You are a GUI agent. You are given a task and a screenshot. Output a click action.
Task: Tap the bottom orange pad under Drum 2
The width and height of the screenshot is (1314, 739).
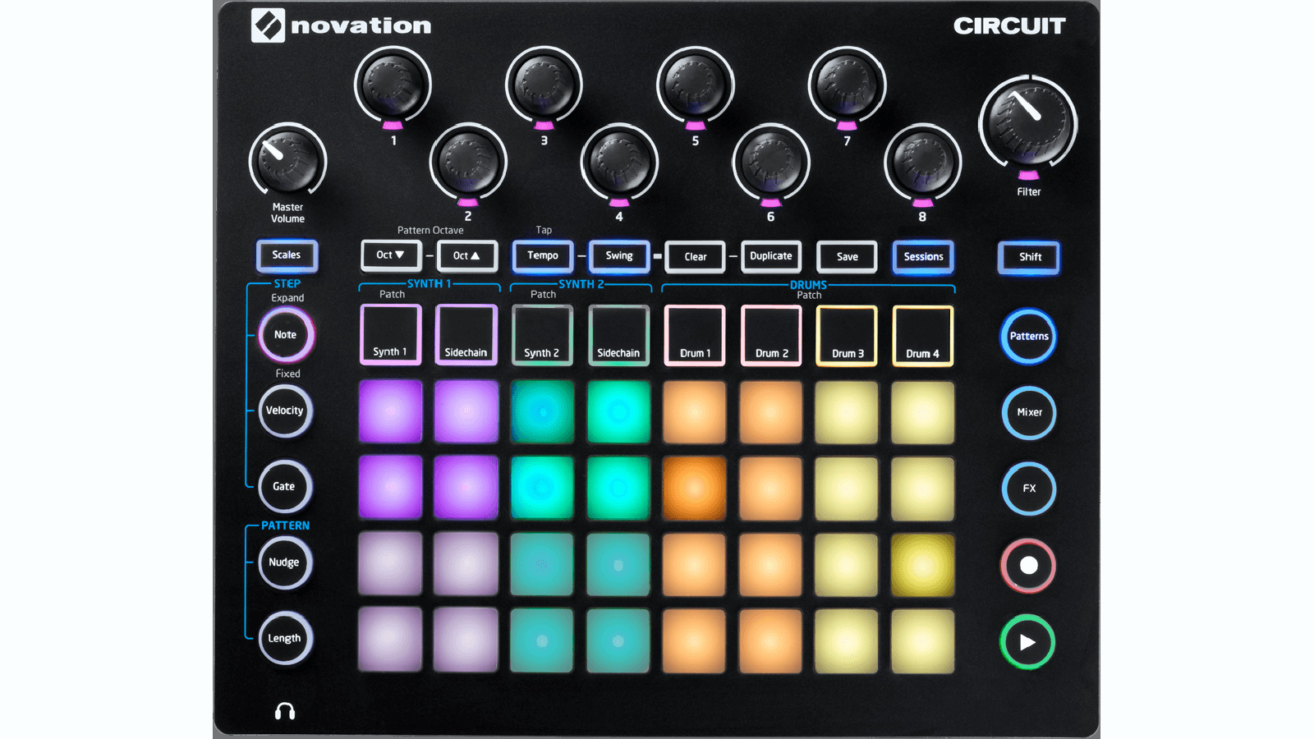[x=771, y=641]
